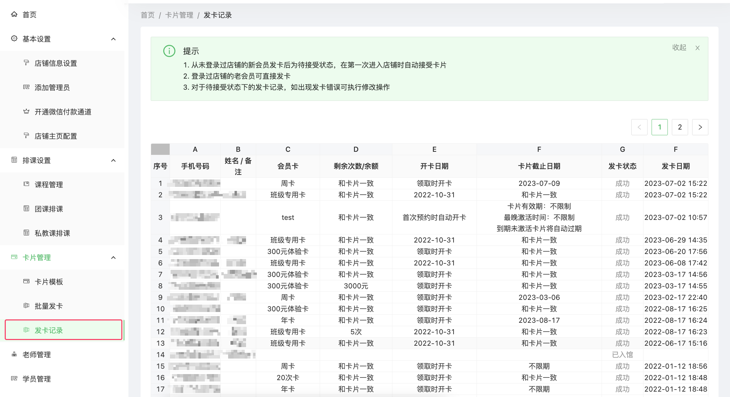This screenshot has width=730, height=397.
Task: Open the 开通微信付款通道 menu item
Action: coord(62,112)
